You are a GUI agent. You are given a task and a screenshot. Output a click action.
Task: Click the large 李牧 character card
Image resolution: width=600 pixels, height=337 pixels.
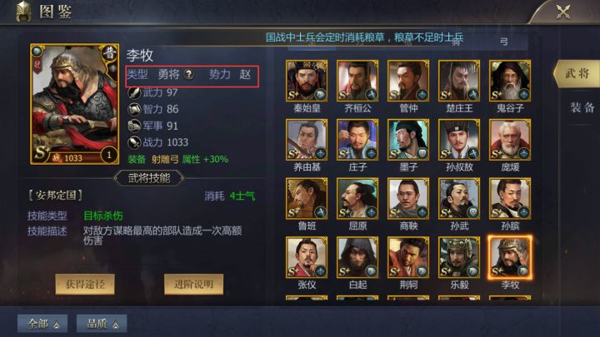pos(75,104)
